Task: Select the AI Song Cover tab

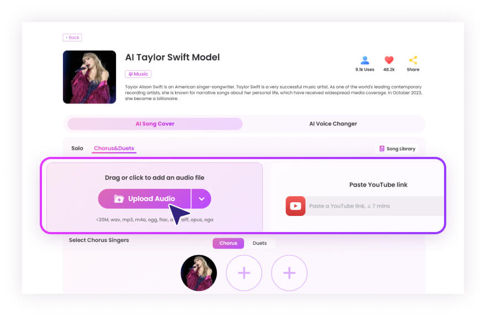Action: pos(155,124)
